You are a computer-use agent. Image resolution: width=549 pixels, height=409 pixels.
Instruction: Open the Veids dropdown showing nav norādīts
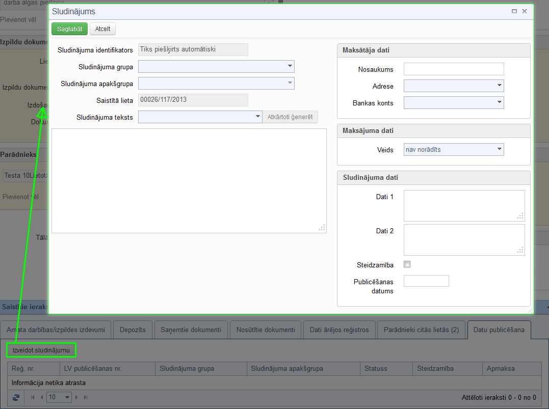click(x=499, y=149)
